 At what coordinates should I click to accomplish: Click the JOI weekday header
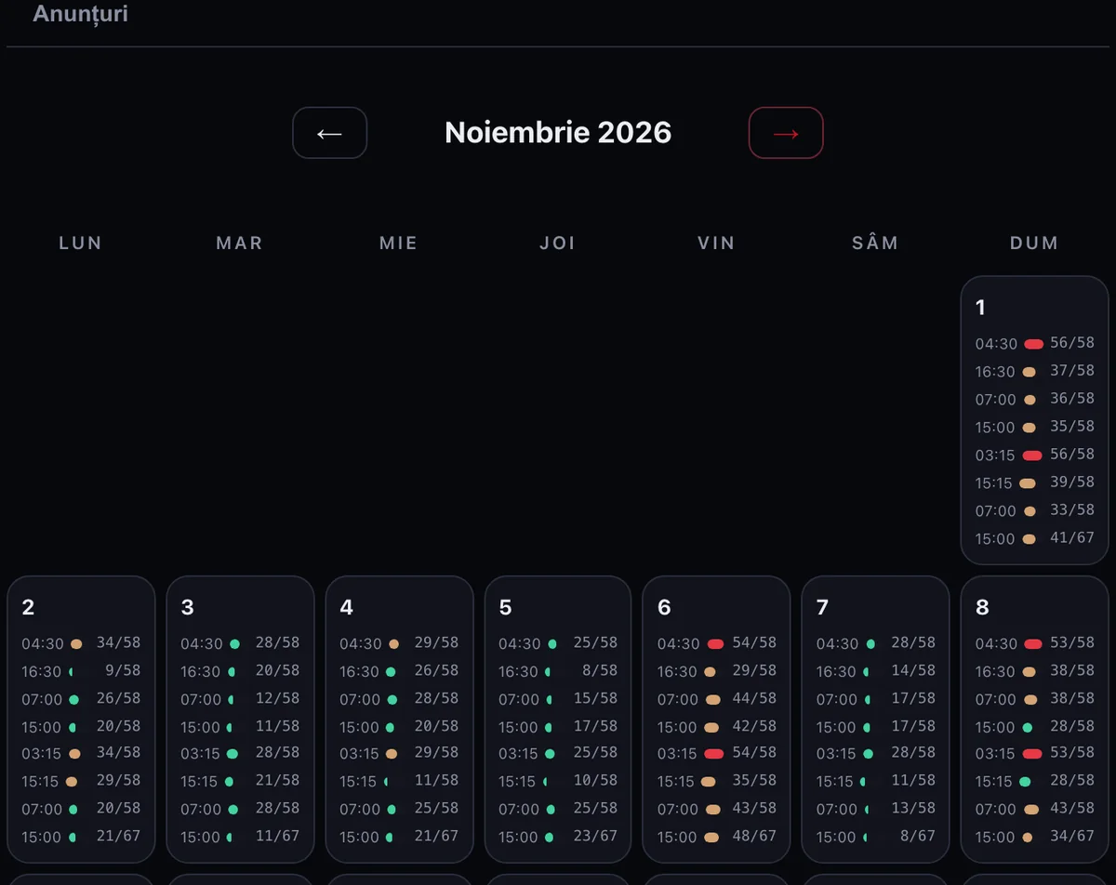click(x=558, y=243)
